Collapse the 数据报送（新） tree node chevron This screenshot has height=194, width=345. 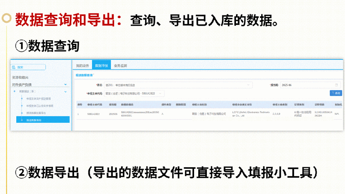pos(65,92)
